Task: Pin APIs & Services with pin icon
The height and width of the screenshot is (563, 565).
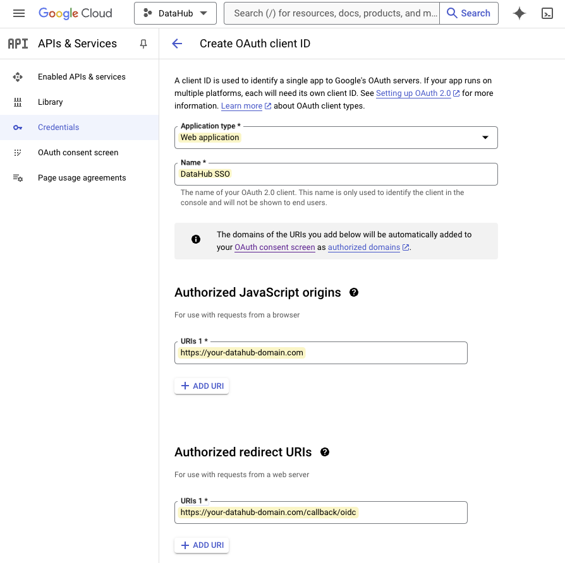Action: click(x=143, y=44)
